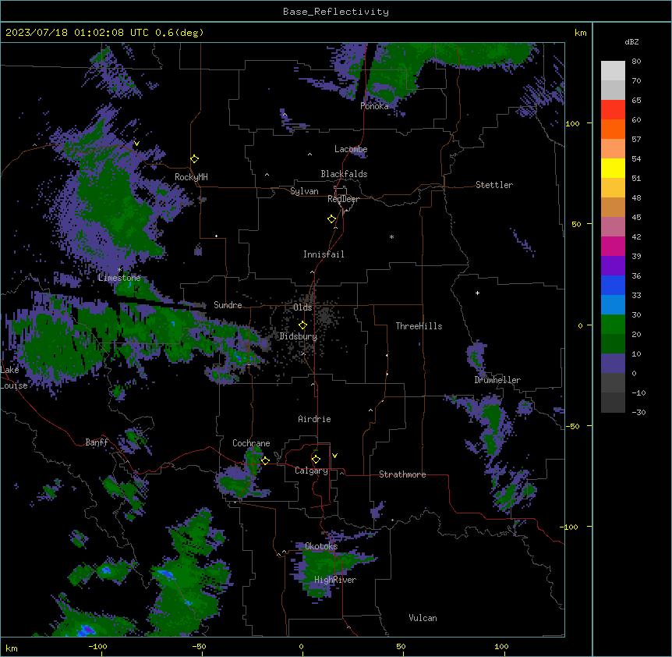Image resolution: width=672 pixels, height=657 pixels.
Task: Select the slate violet 0-10 dBZ legend swatch
Action: (x=613, y=364)
